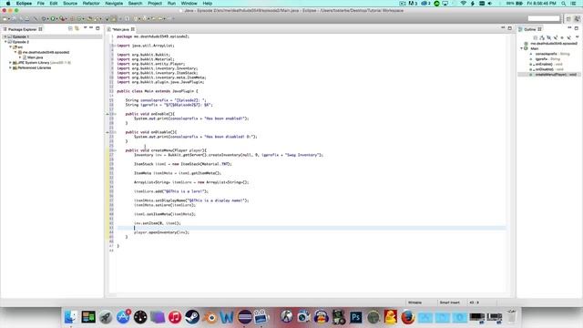Select createMenu(Player) in Outline
This screenshot has width=583, height=328.
(556, 75)
